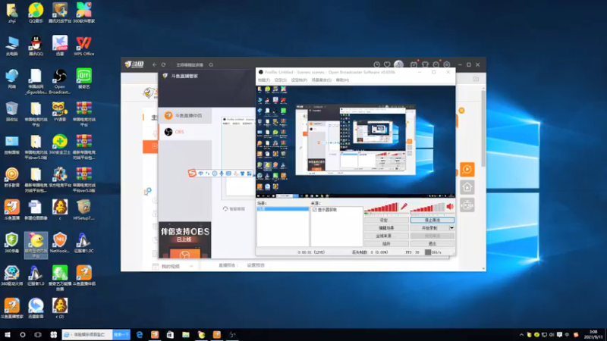Screen dimensions: 607x341
Task: Launch Edge browser from the taskbar
Action: (x=140, y=335)
